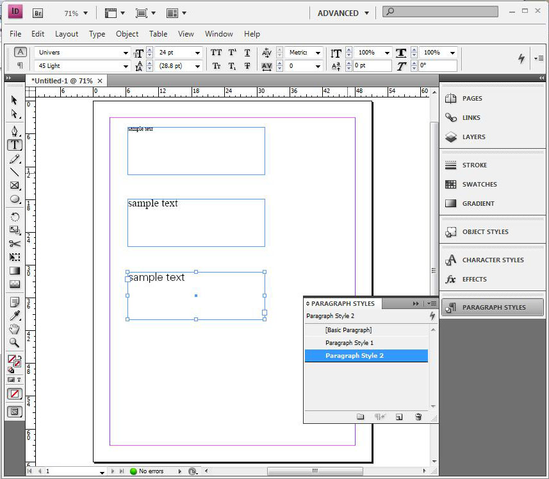This screenshot has height=479, width=549.
Task: Click the skew angle 0° field
Action: click(x=438, y=65)
